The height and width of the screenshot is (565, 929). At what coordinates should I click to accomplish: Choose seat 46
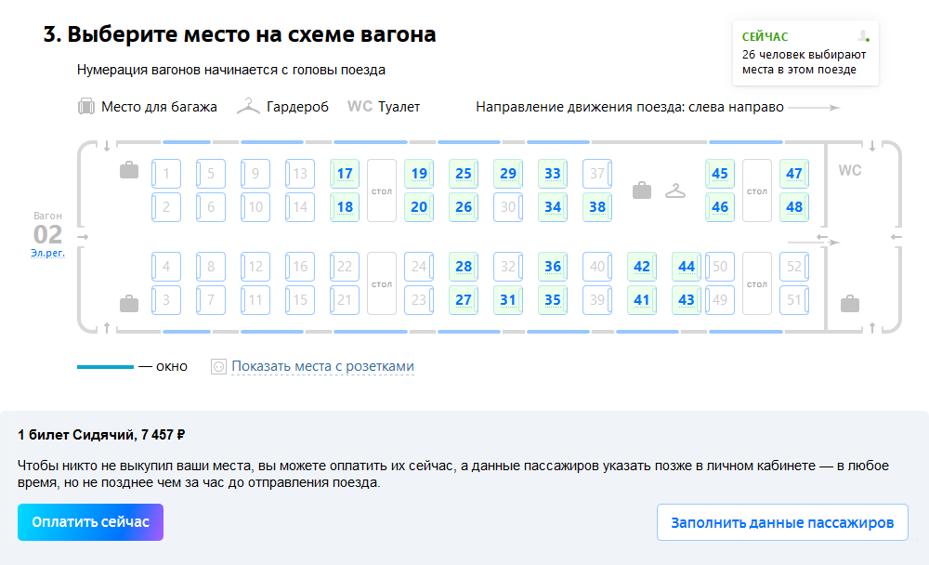coord(720,207)
